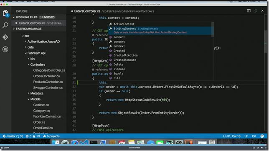Expand the bin folder
This screenshot has width=269, height=151.
pyautogui.click(x=28, y=59)
